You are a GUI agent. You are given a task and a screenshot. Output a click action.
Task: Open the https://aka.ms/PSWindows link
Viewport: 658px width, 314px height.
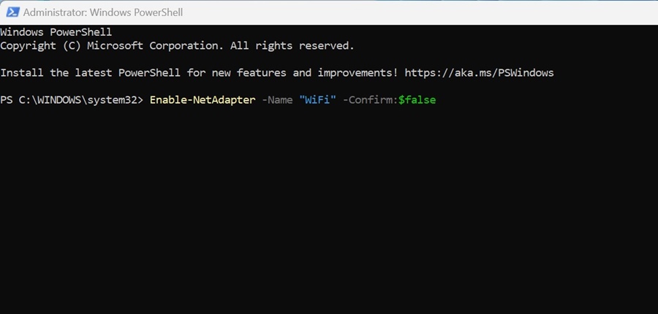point(479,73)
